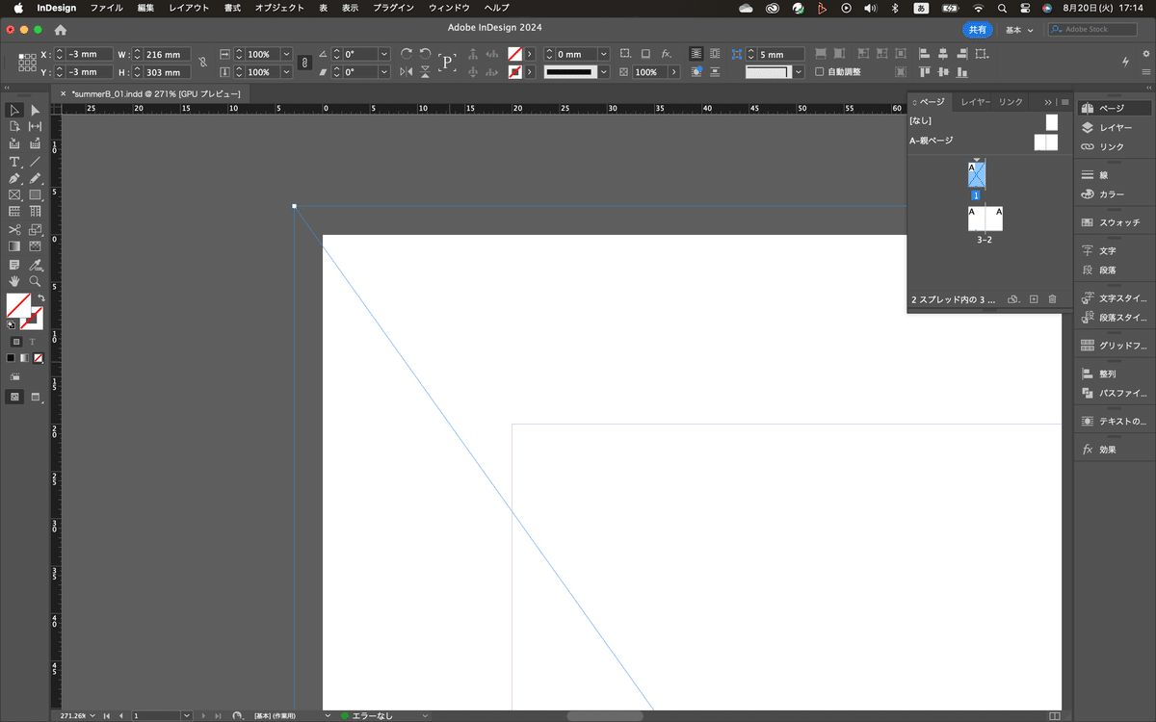The height and width of the screenshot is (722, 1156).
Task: Expand the stroke weight dropdown
Action: click(604, 54)
